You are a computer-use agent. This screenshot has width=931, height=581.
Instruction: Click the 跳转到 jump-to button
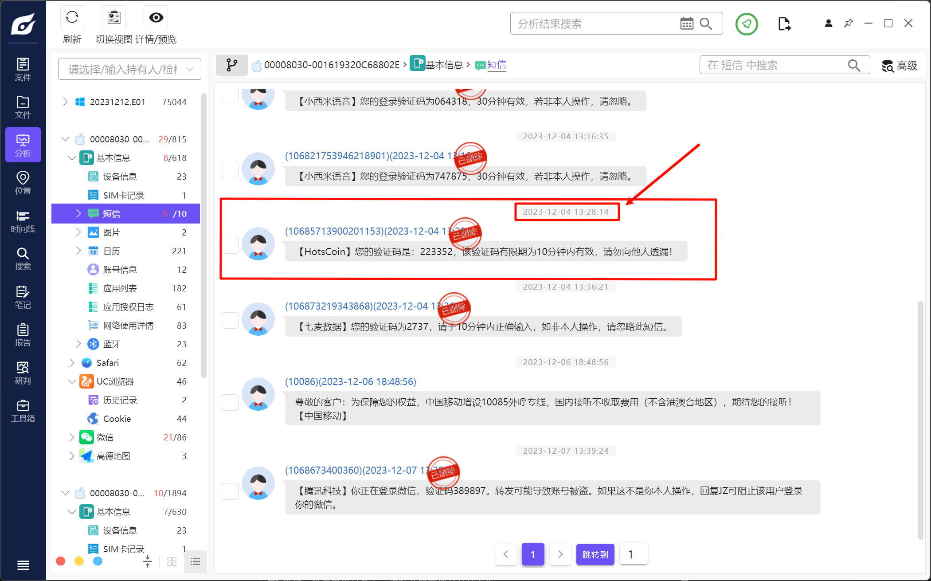[x=595, y=554]
